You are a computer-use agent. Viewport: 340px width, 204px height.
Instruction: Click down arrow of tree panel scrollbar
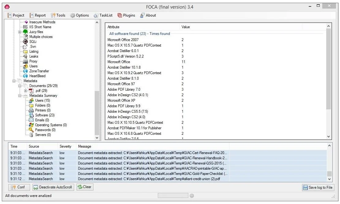[97, 138]
